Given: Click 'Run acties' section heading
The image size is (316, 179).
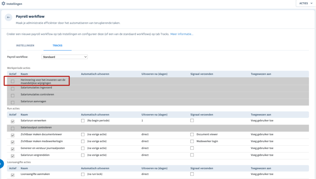Looking at the screenshot, I should [x=13, y=108].
